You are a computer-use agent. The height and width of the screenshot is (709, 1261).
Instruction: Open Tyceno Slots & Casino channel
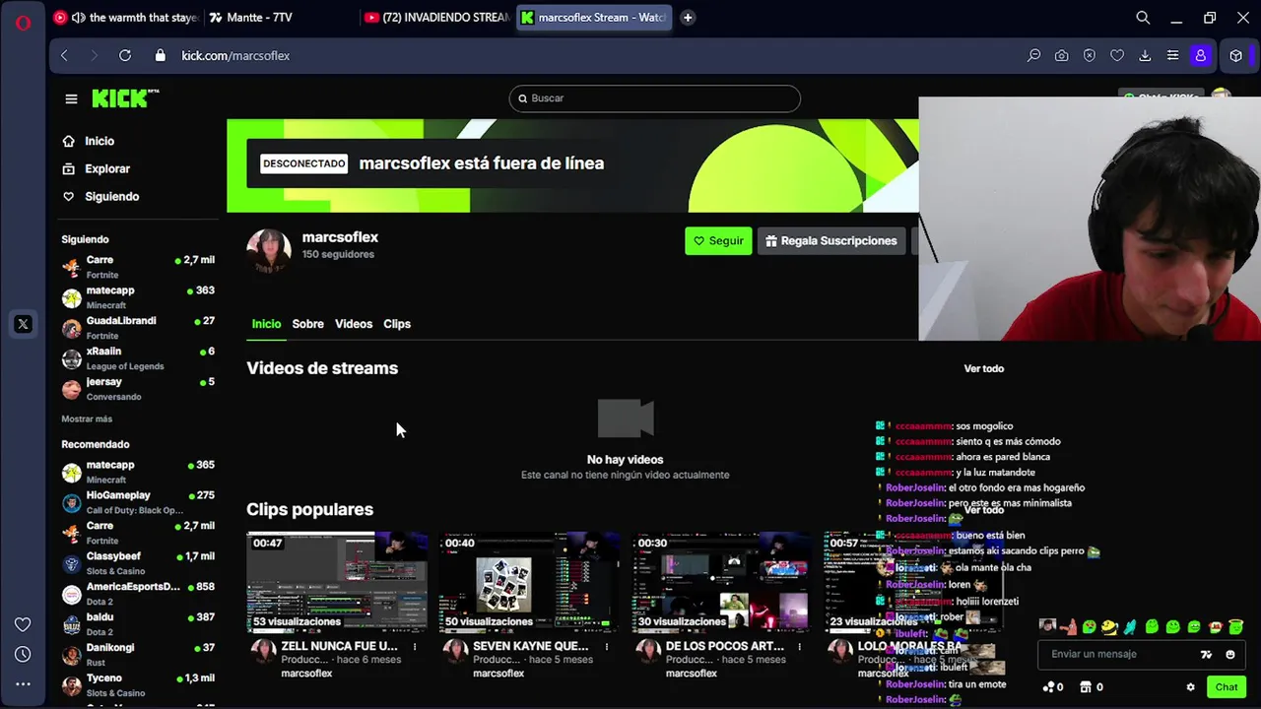click(x=138, y=685)
